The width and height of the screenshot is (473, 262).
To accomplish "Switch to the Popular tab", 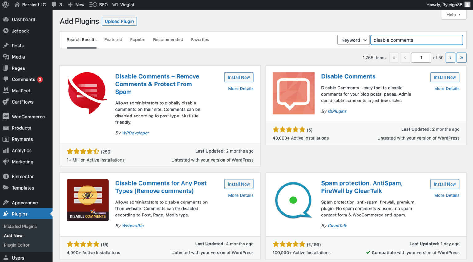I will click(138, 40).
